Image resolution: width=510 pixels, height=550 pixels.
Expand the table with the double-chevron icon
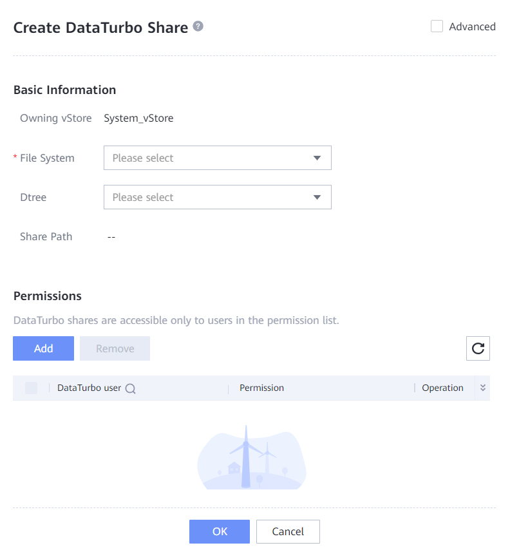tap(483, 388)
